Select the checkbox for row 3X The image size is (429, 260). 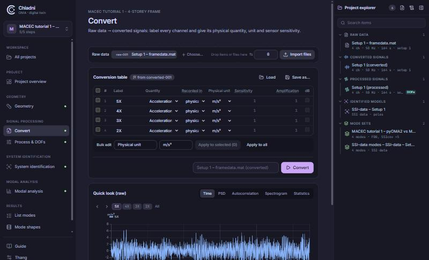coord(98,120)
